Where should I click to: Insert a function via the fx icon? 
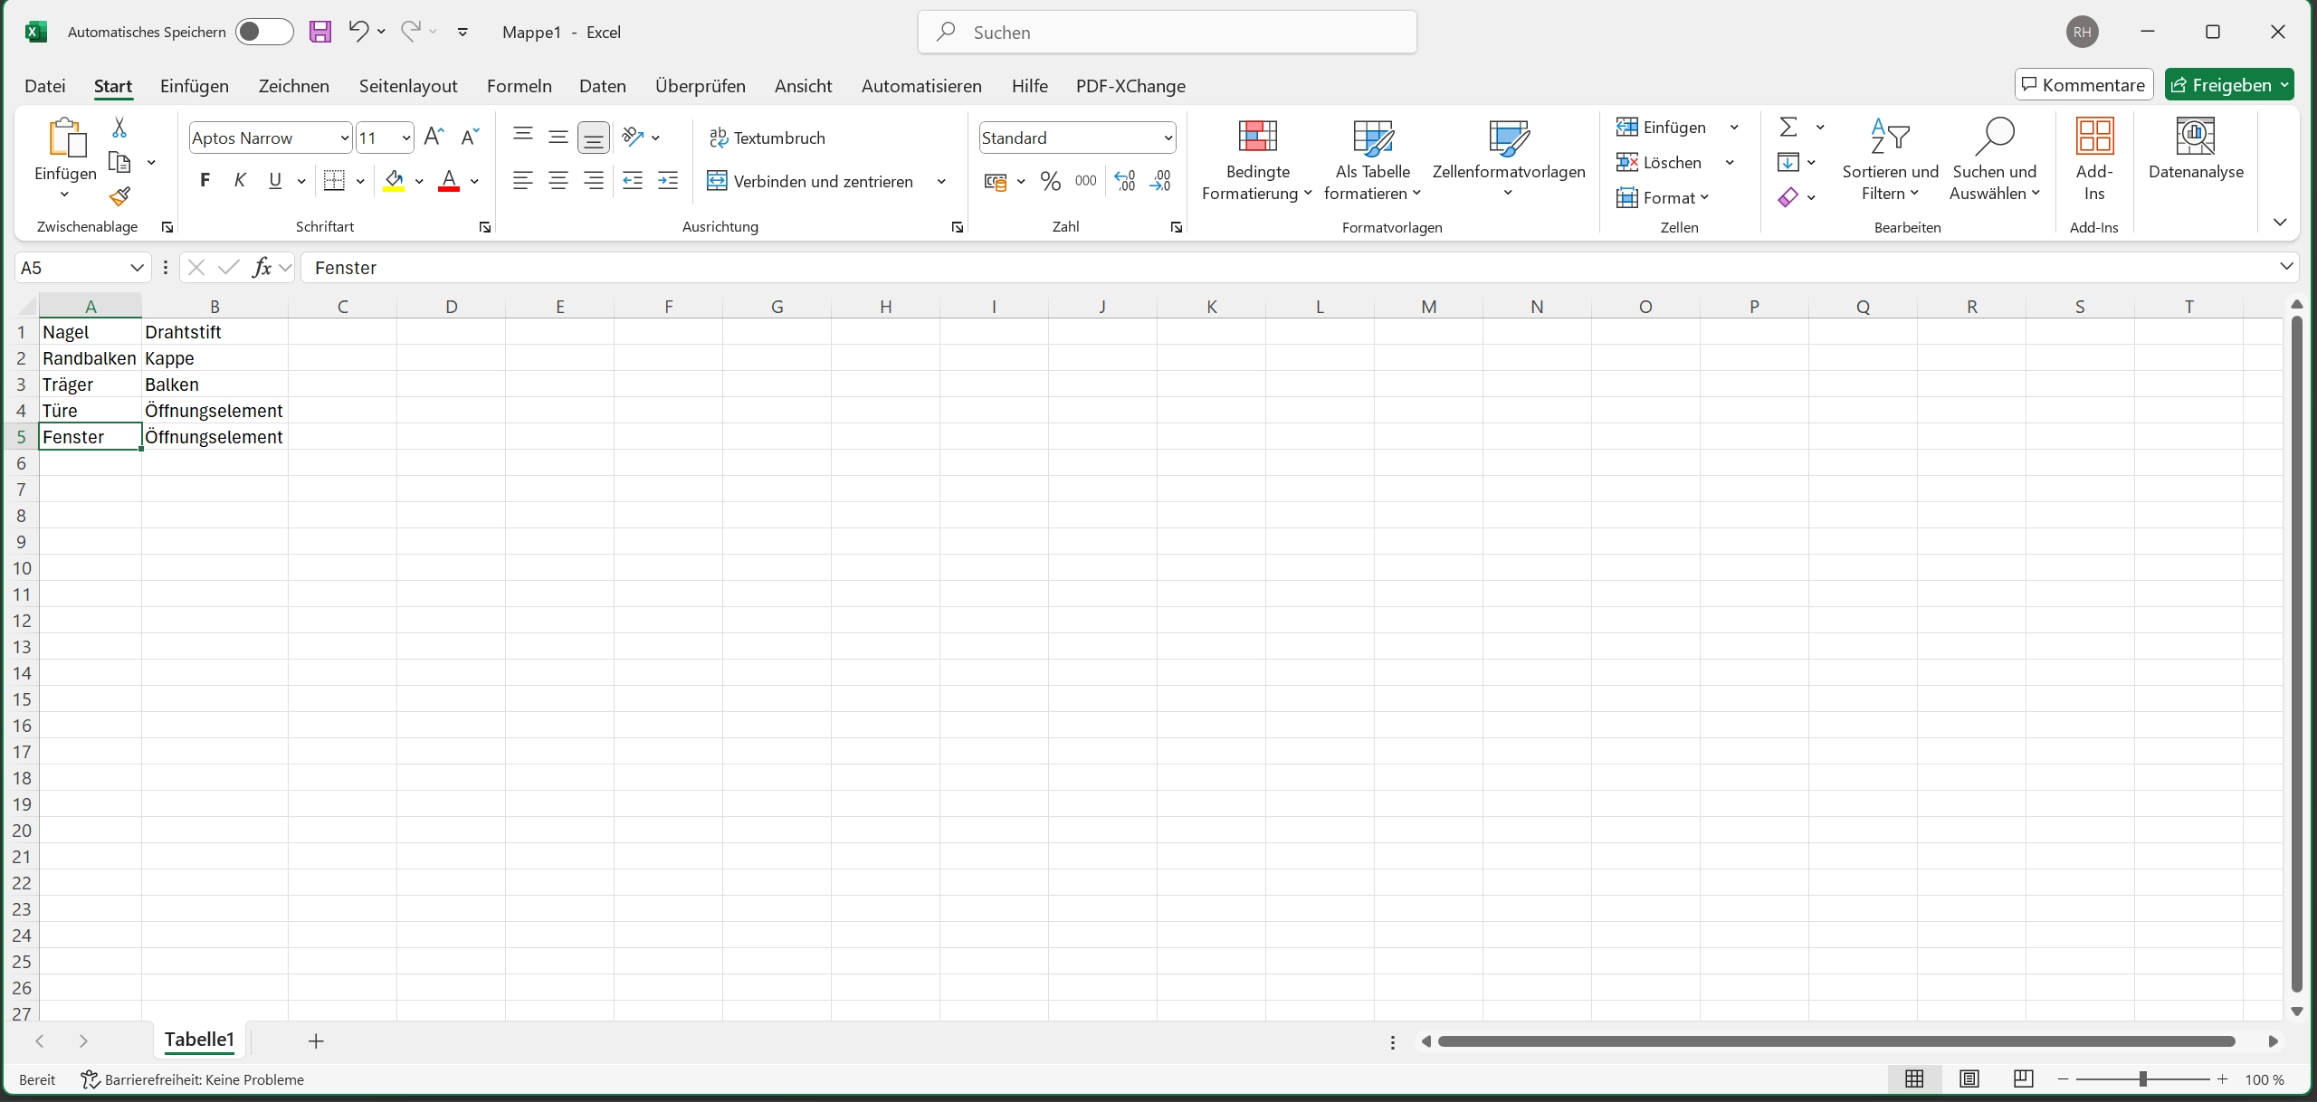[262, 267]
